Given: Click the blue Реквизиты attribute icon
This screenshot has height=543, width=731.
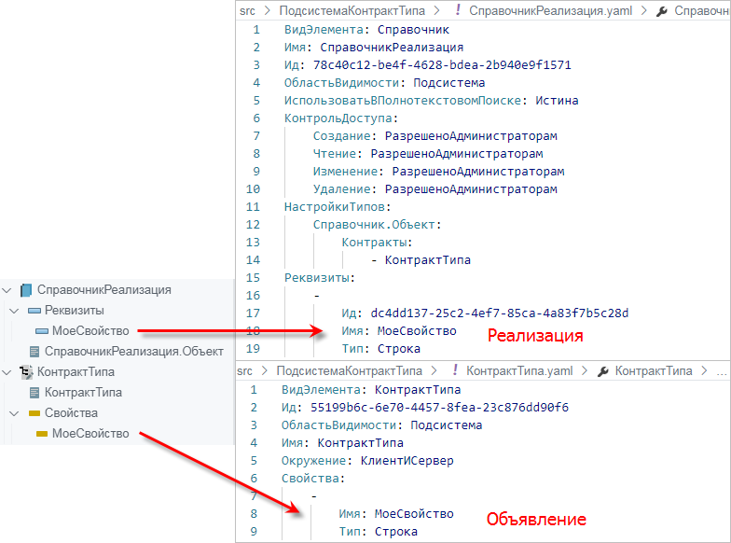Looking at the screenshot, I should point(34,311).
